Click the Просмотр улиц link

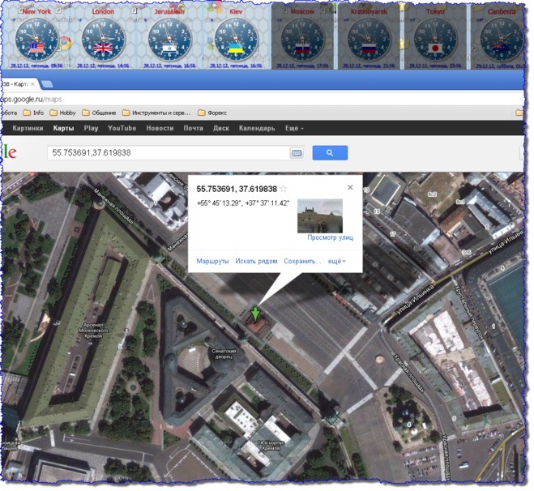(x=331, y=237)
